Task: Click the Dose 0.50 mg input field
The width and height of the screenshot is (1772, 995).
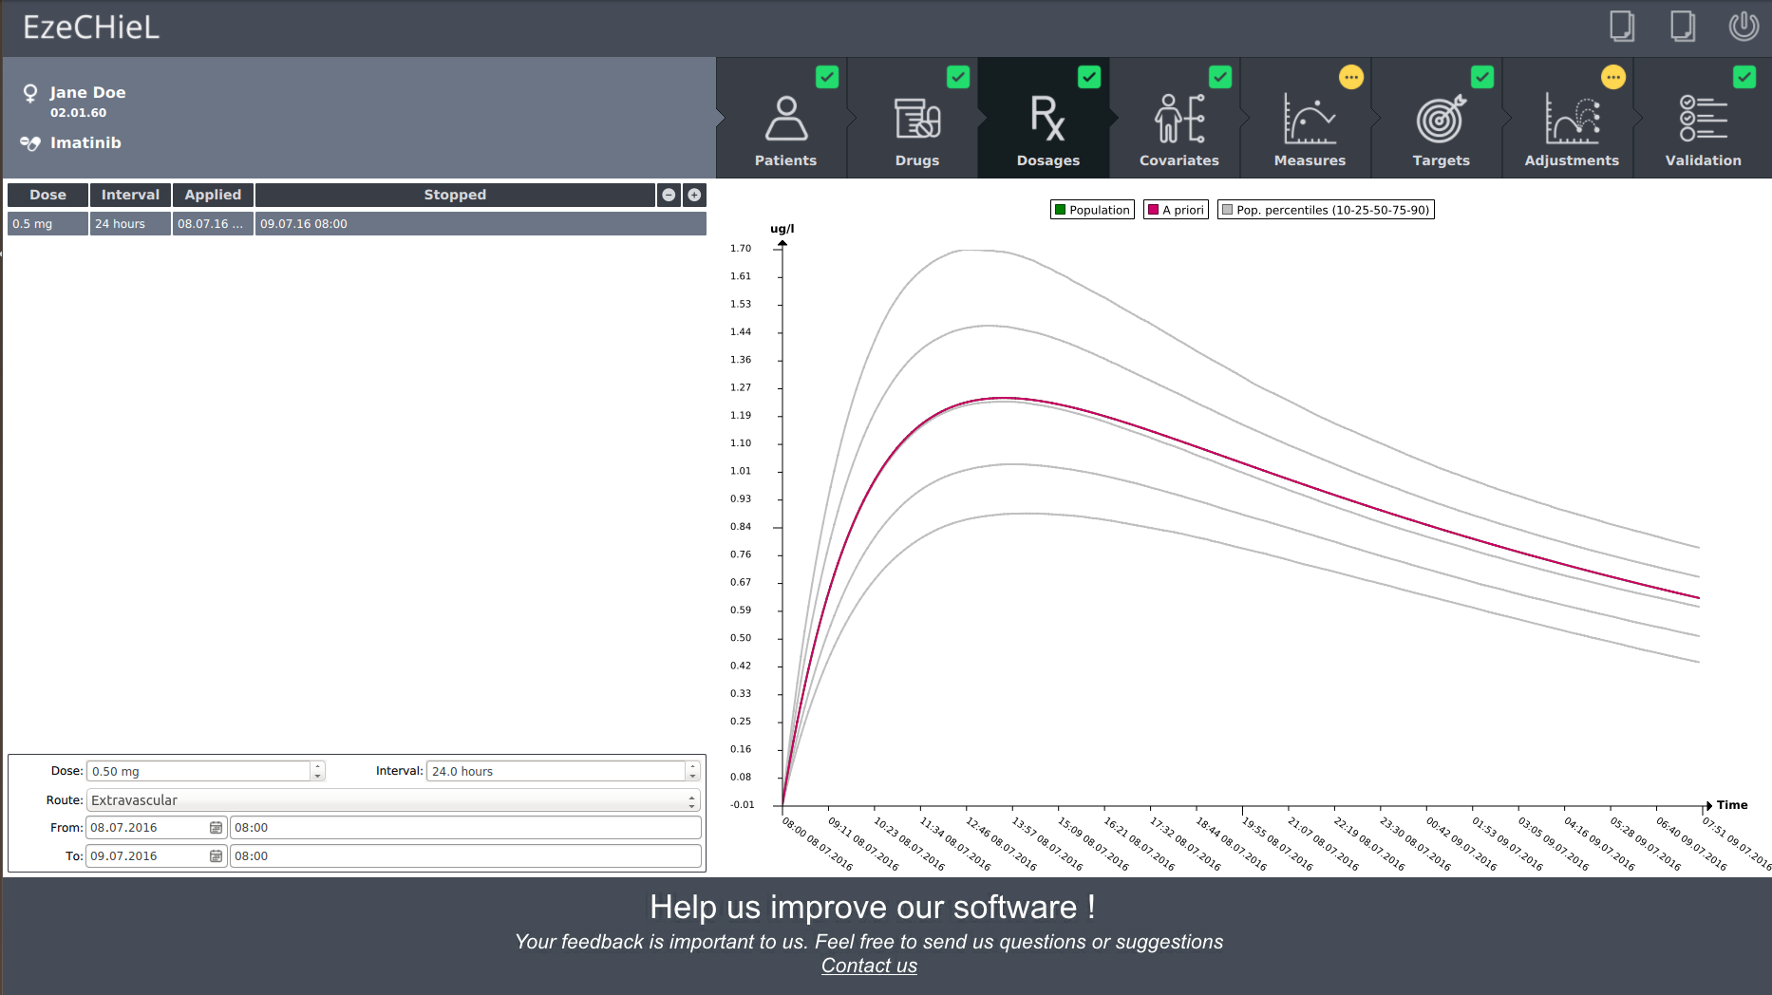Action: [198, 772]
